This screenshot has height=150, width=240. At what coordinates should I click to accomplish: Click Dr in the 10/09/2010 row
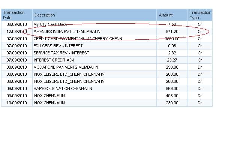pos(200,103)
